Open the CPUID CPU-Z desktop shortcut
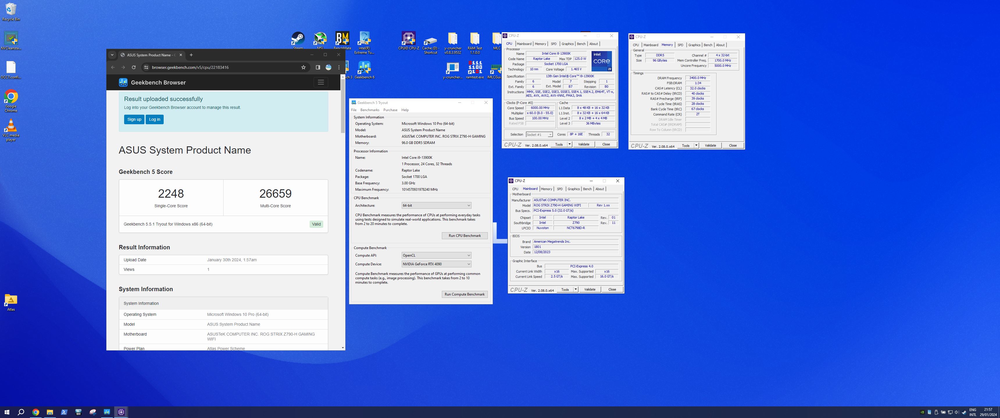 point(408,41)
